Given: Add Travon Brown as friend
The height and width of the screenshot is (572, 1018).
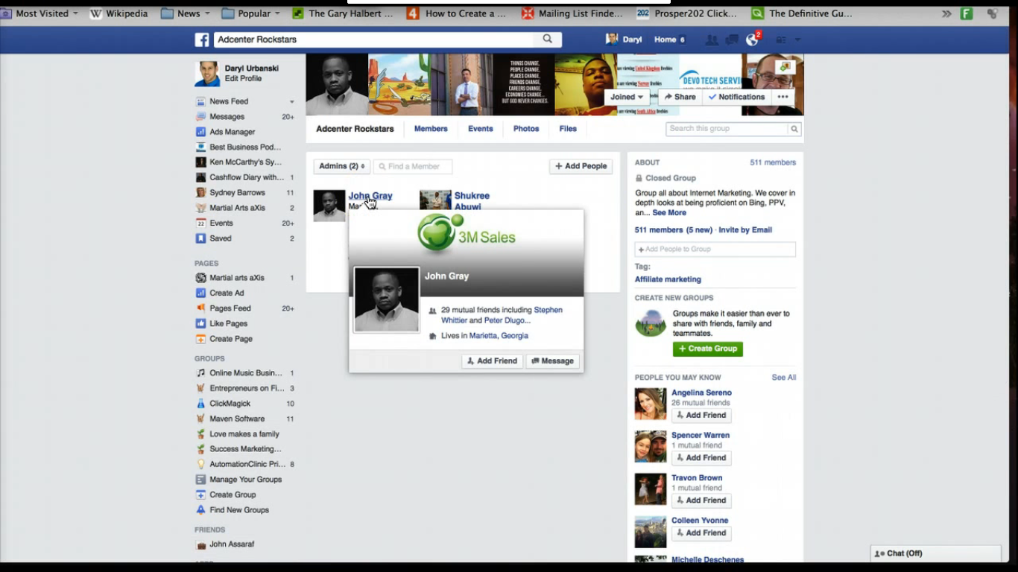Looking at the screenshot, I should (x=701, y=500).
